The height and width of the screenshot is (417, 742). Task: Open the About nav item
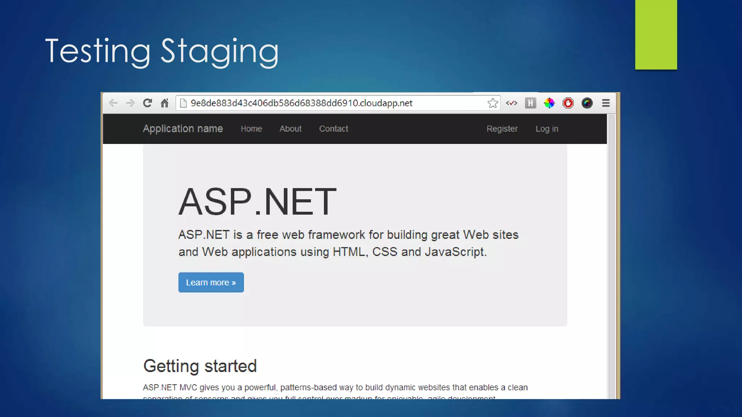pos(291,129)
